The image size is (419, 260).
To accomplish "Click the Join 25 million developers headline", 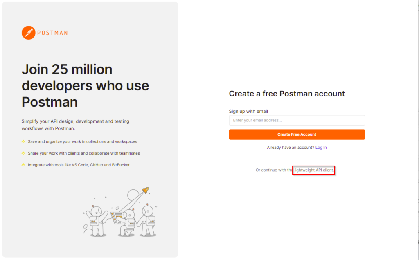I will pyautogui.click(x=85, y=86).
